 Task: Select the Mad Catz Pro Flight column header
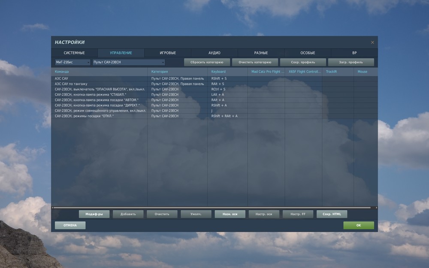(266, 72)
